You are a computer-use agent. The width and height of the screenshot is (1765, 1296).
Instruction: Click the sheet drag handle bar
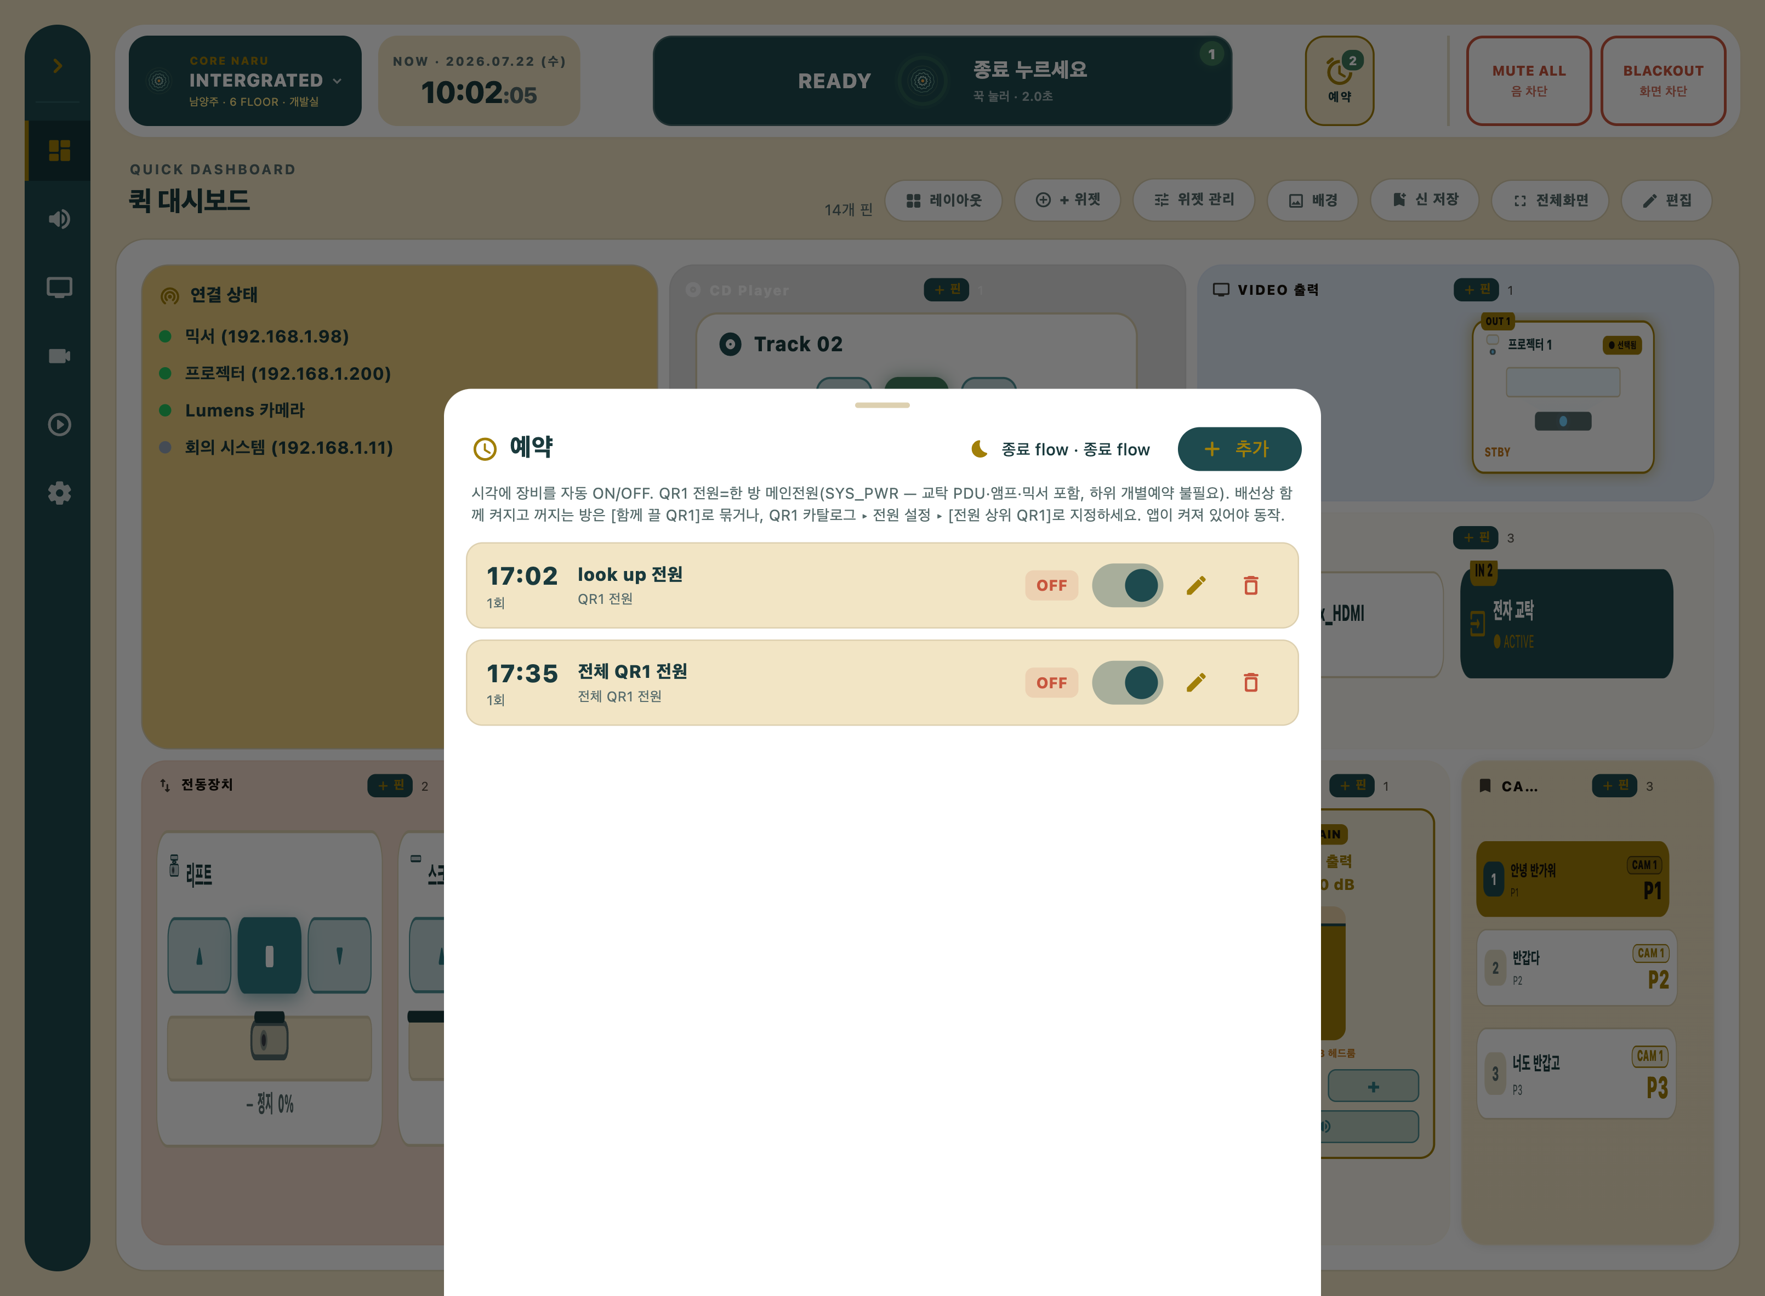[882, 405]
